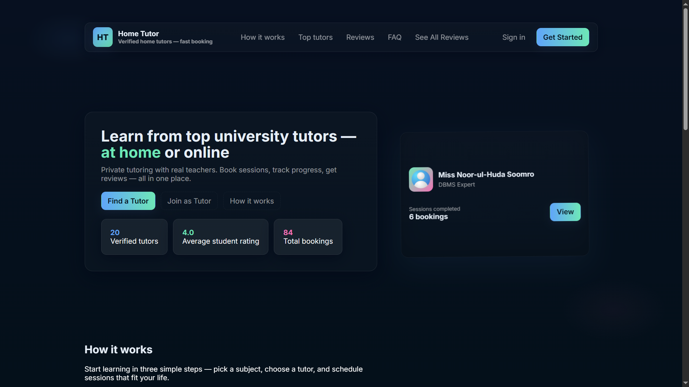Click Find a Tutor button
Viewport: 689px width, 387px height.
click(128, 201)
